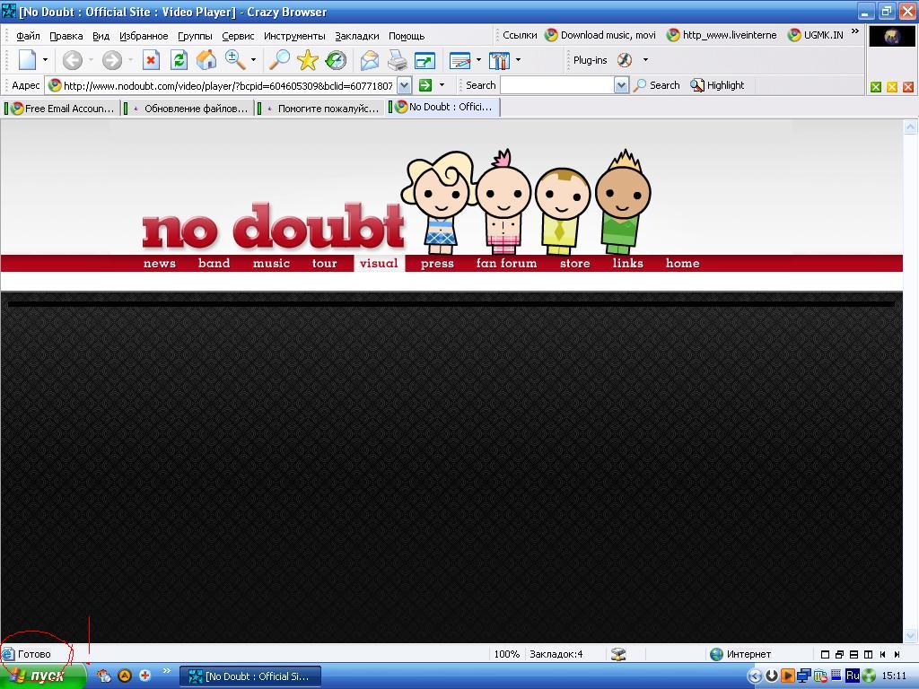Expand the New page button dropdown arrow
This screenshot has width=919, height=689.
pos(45,60)
